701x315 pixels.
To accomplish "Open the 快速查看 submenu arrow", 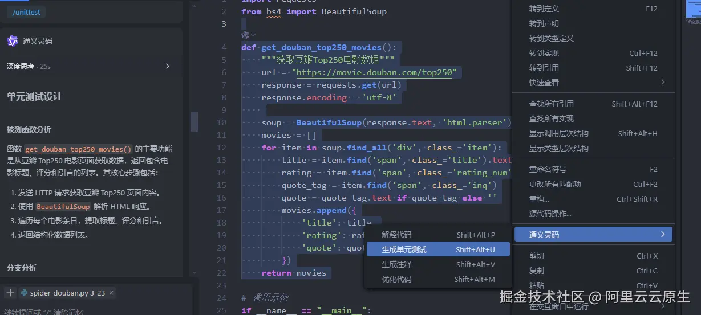I will [663, 83].
